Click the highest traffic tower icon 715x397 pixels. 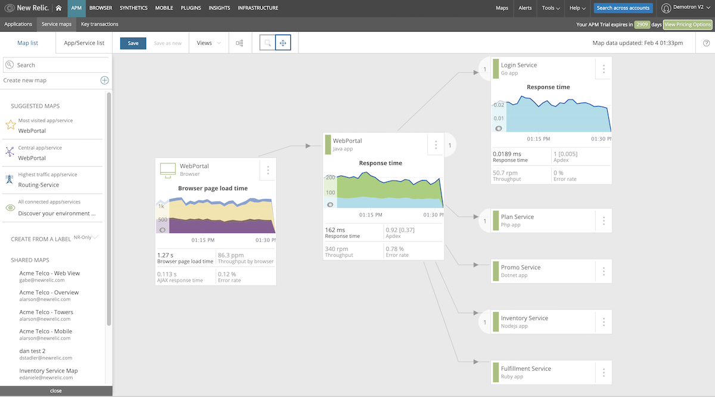(x=10, y=180)
